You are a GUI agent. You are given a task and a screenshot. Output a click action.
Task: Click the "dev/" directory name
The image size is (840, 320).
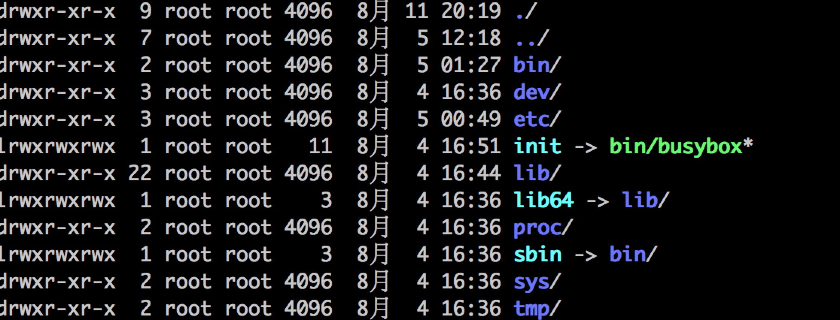[537, 92]
